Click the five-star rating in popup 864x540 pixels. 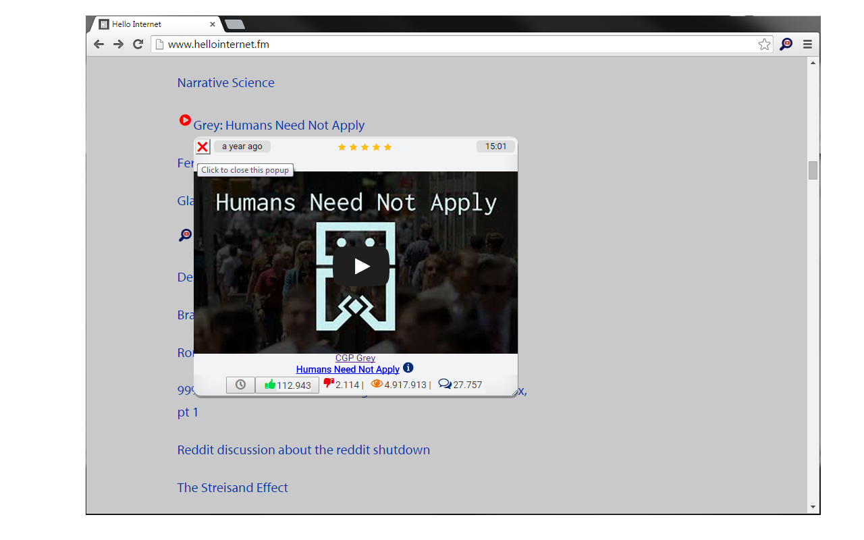tap(364, 147)
